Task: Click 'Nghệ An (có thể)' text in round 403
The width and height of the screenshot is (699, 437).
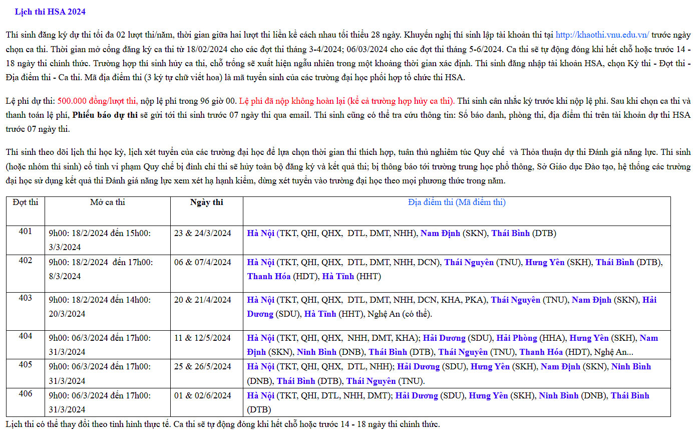Action: point(400,314)
